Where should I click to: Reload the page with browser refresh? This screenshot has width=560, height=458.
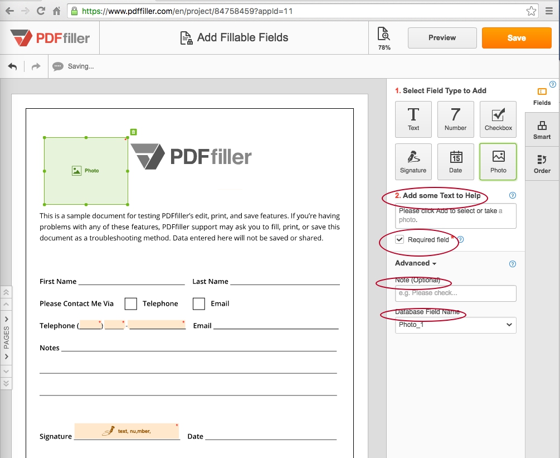tap(41, 11)
